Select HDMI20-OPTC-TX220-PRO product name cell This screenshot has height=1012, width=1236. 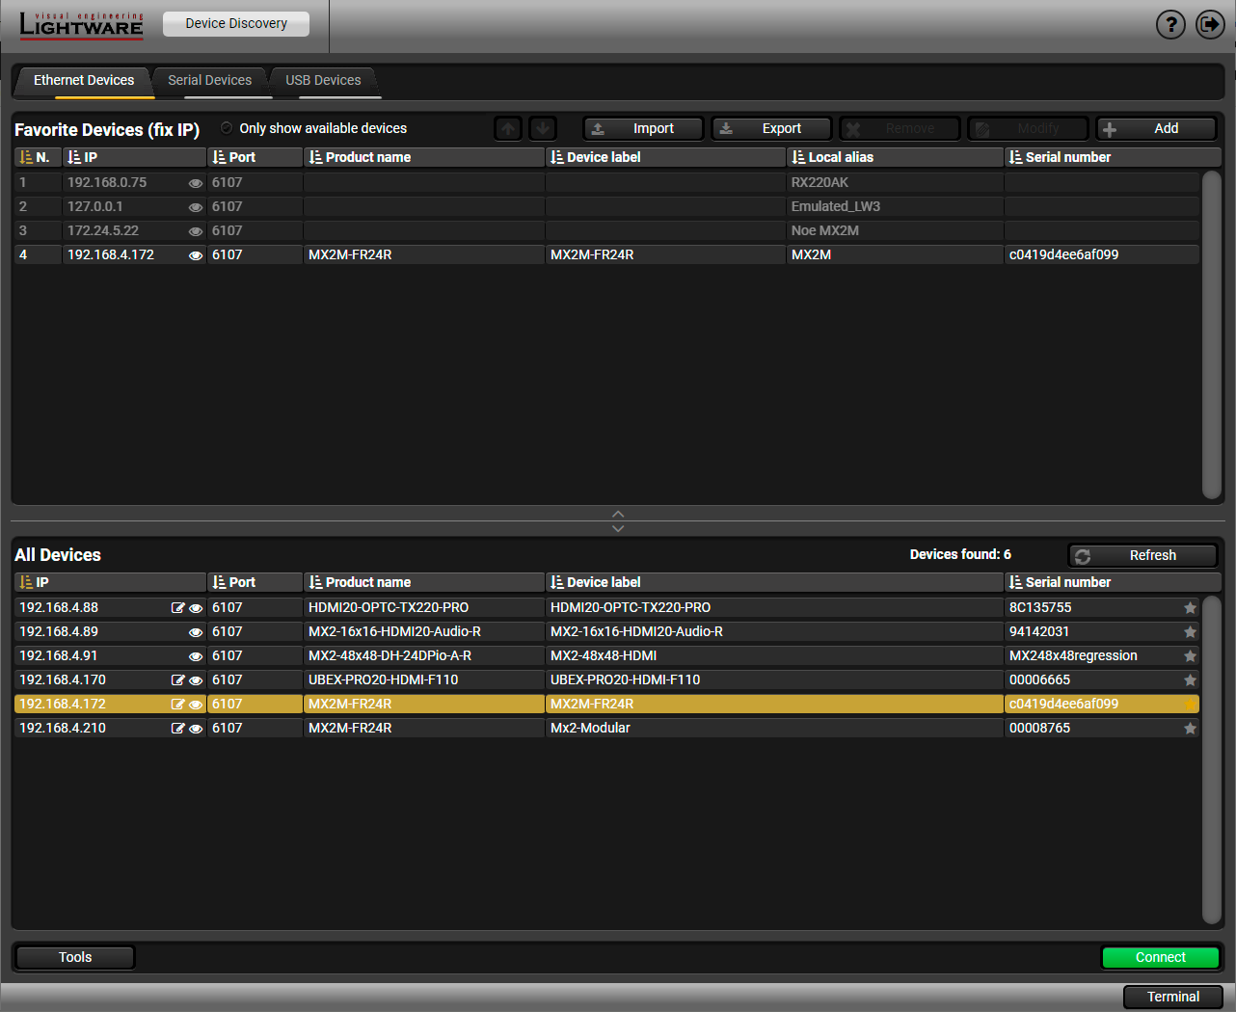pyautogui.click(x=424, y=608)
